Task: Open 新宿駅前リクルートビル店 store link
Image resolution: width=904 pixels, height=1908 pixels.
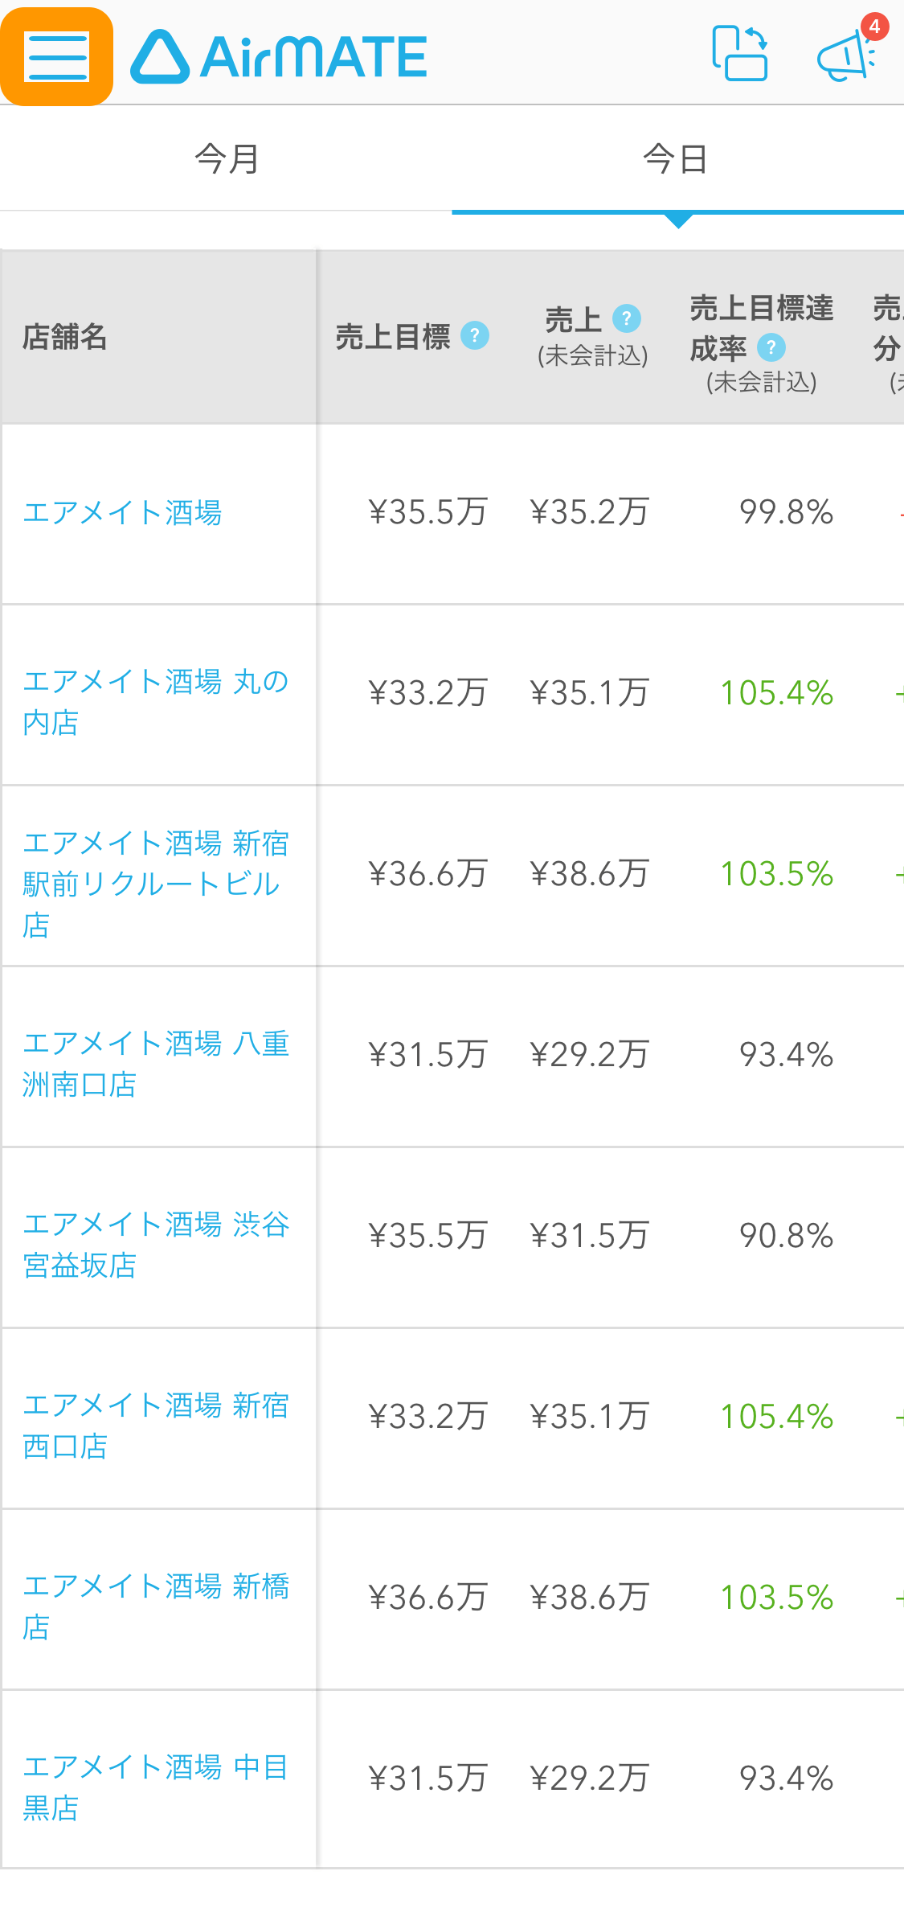Action: point(156,884)
